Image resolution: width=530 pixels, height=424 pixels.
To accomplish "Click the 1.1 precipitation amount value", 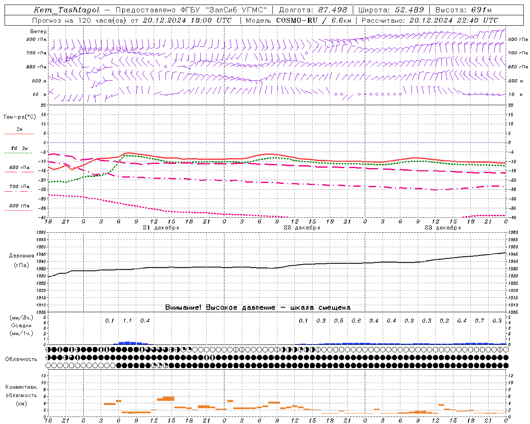I will (127, 320).
